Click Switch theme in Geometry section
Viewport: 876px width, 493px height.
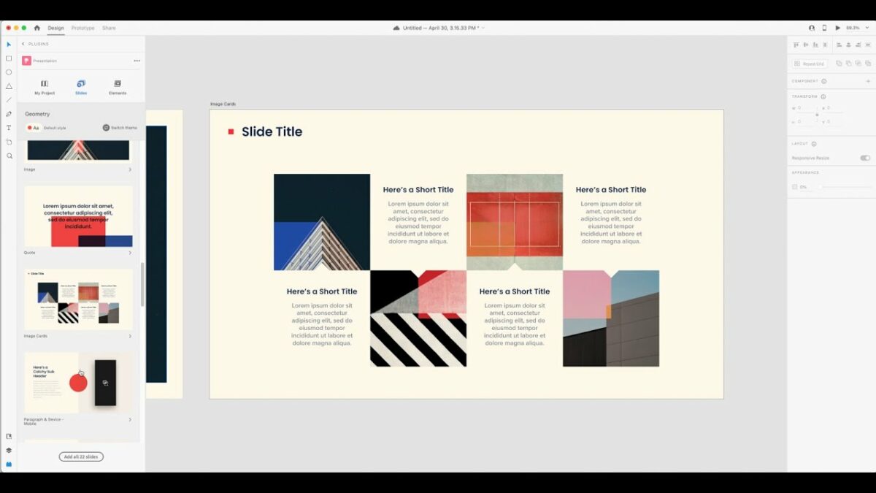[119, 127]
